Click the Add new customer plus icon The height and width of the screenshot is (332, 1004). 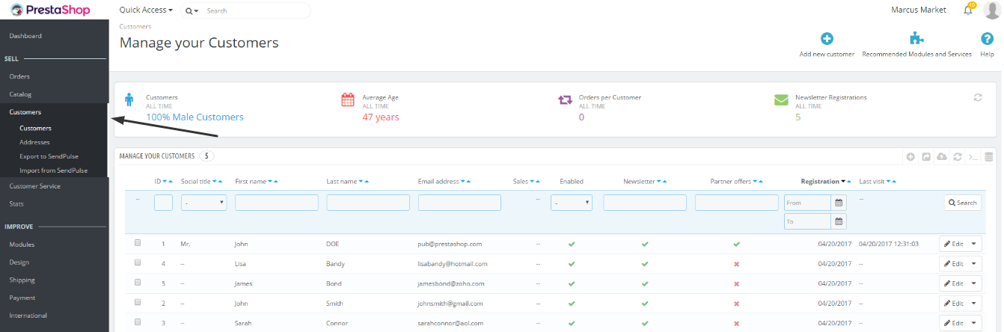click(827, 39)
